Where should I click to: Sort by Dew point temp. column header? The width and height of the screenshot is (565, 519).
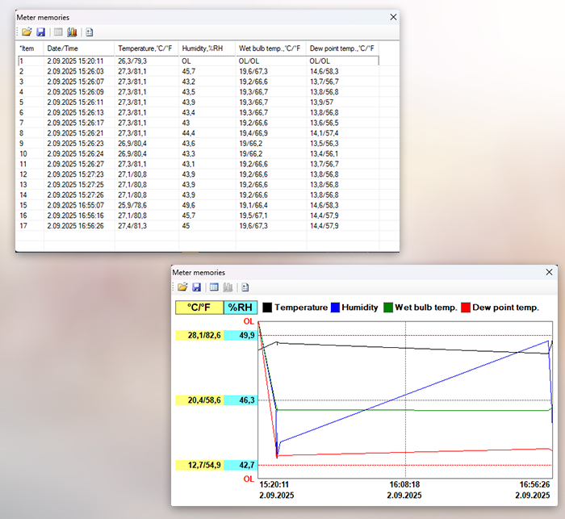(341, 48)
